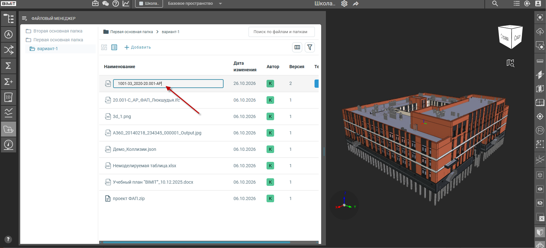Open file проект ФАП.zip
Viewport: 546px width, 248px height.
[129, 198]
